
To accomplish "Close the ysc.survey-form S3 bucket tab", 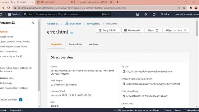I will [x=32, y=2].
